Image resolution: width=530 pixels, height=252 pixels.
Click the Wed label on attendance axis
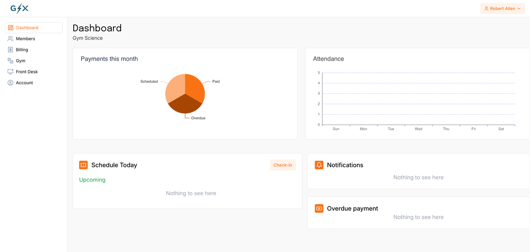[418, 129]
